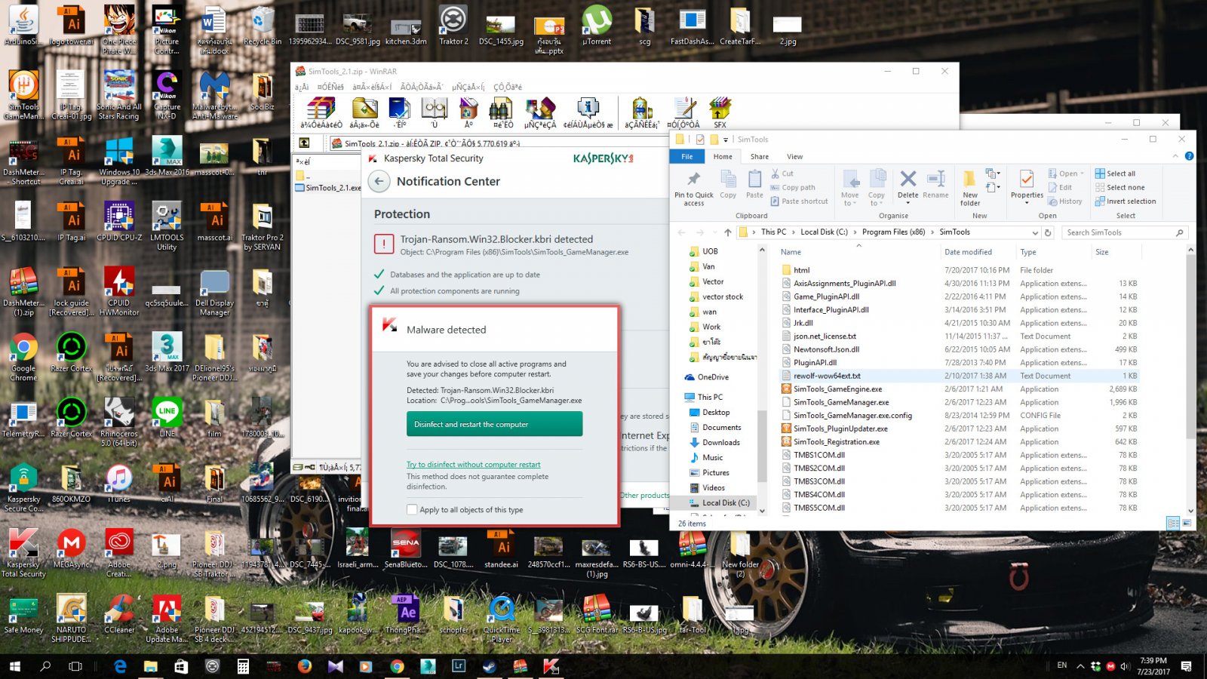Click the Pin to Quick access icon
The width and height of the screenshot is (1207, 679).
point(693,179)
